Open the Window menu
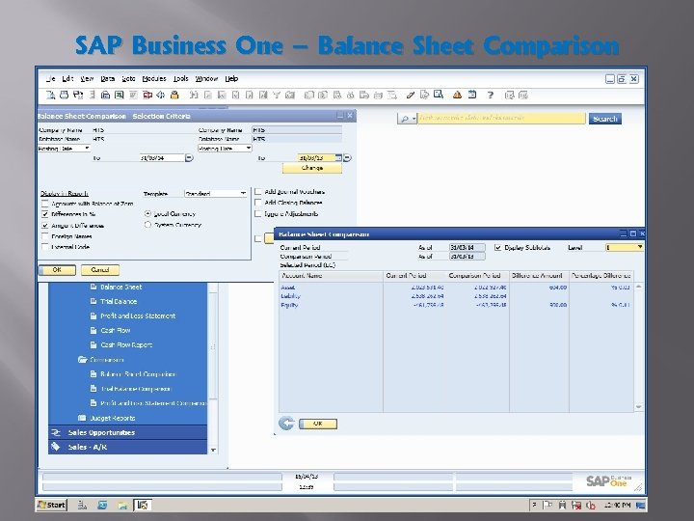This screenshot has height=521, width=694. (x=206, y=78)
